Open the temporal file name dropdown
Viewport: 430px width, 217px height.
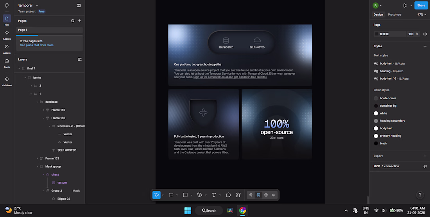[x=37, y=5]
